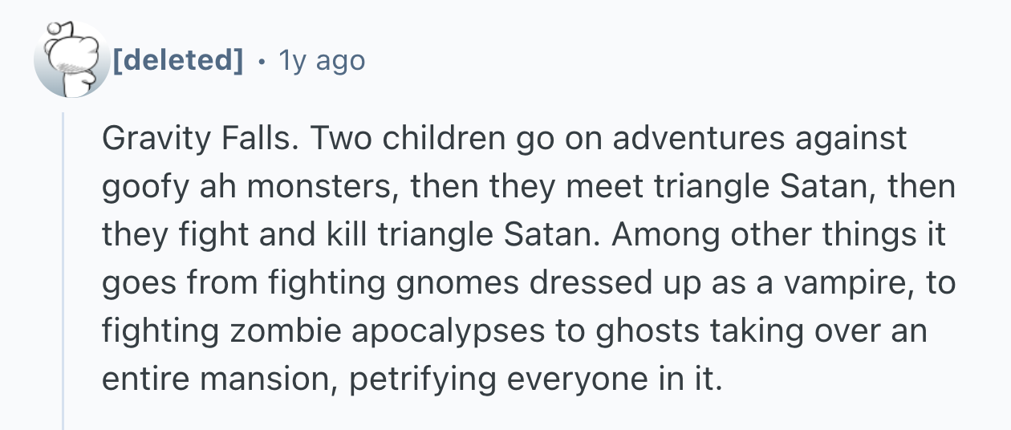Click the "1y ago" timestamp
1011x430 pixels.
pyautogui.click(x=321, y=59)
